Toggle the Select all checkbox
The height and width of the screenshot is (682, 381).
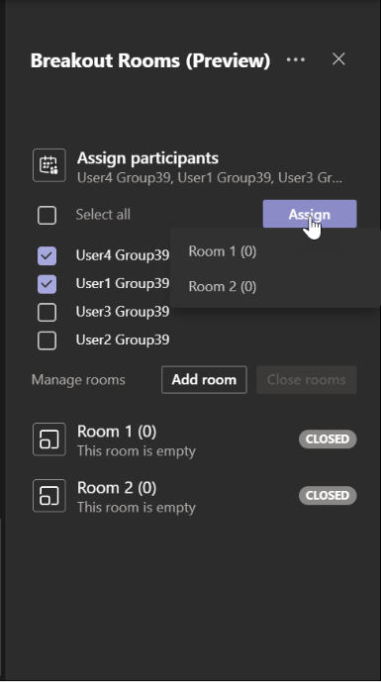47,215
